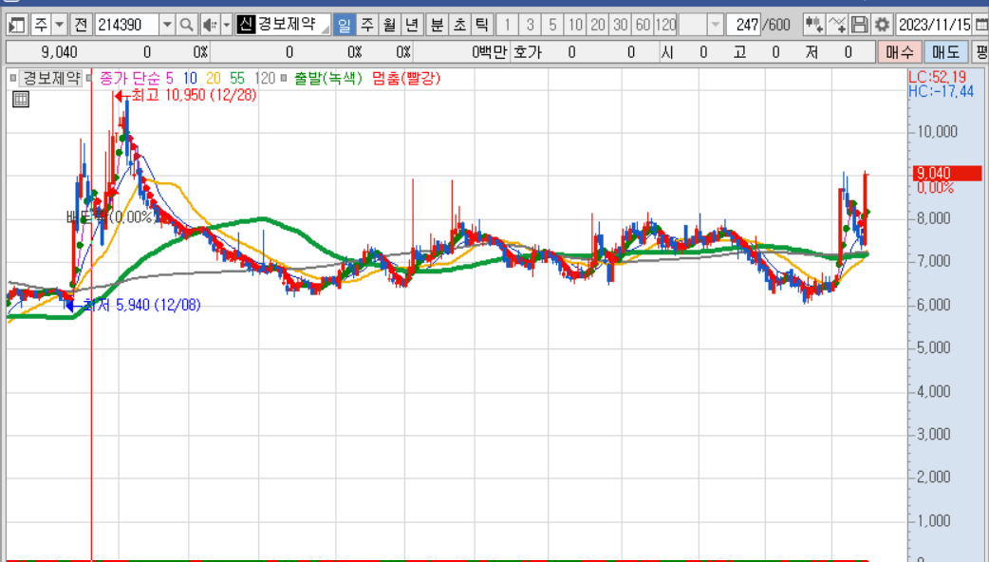
Task: Switch to the 초 second chart
Action: pyautogui.click(x=459, y=26)
